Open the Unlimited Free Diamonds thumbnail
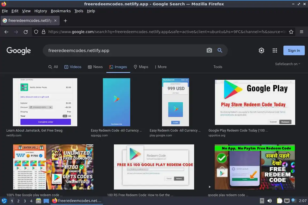 [x=53, y=167]
